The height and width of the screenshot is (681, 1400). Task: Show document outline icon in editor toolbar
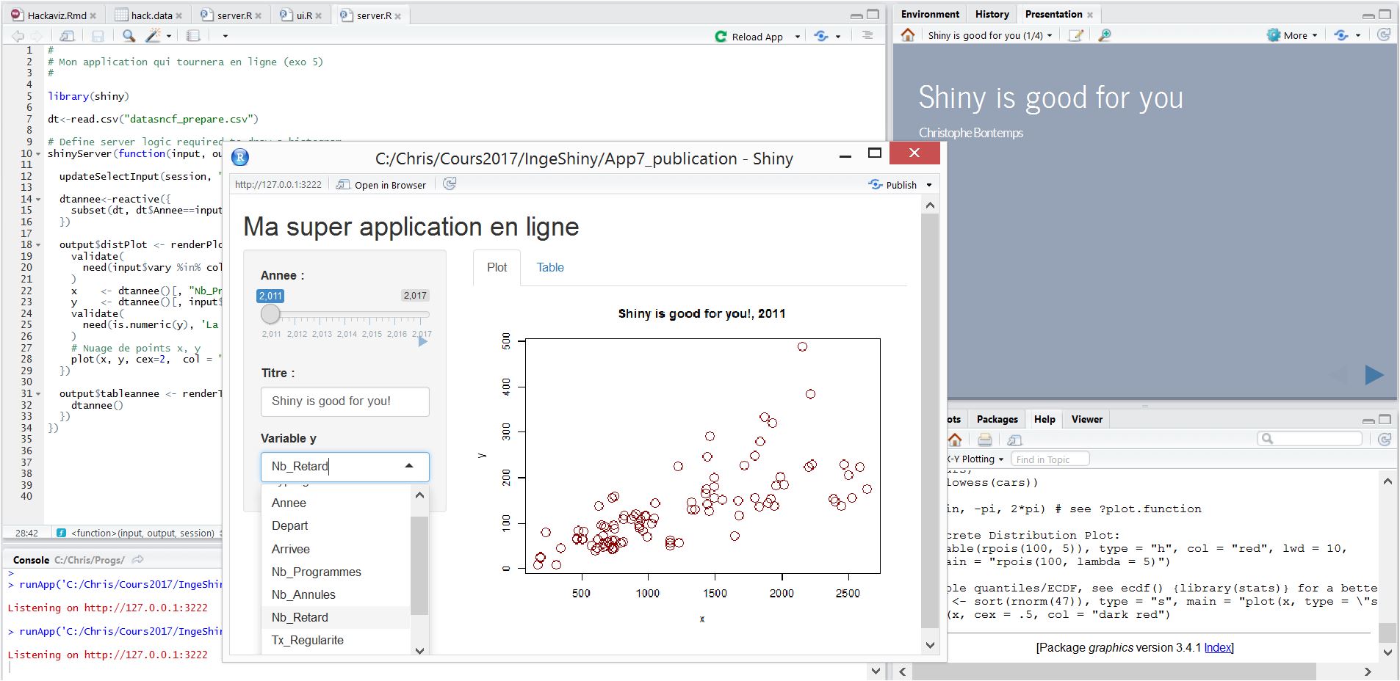[x=867, y=35]
